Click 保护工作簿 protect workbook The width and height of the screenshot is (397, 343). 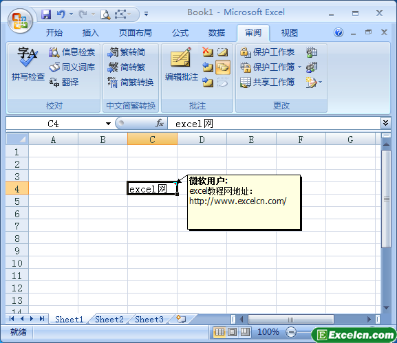pos(267,67)
